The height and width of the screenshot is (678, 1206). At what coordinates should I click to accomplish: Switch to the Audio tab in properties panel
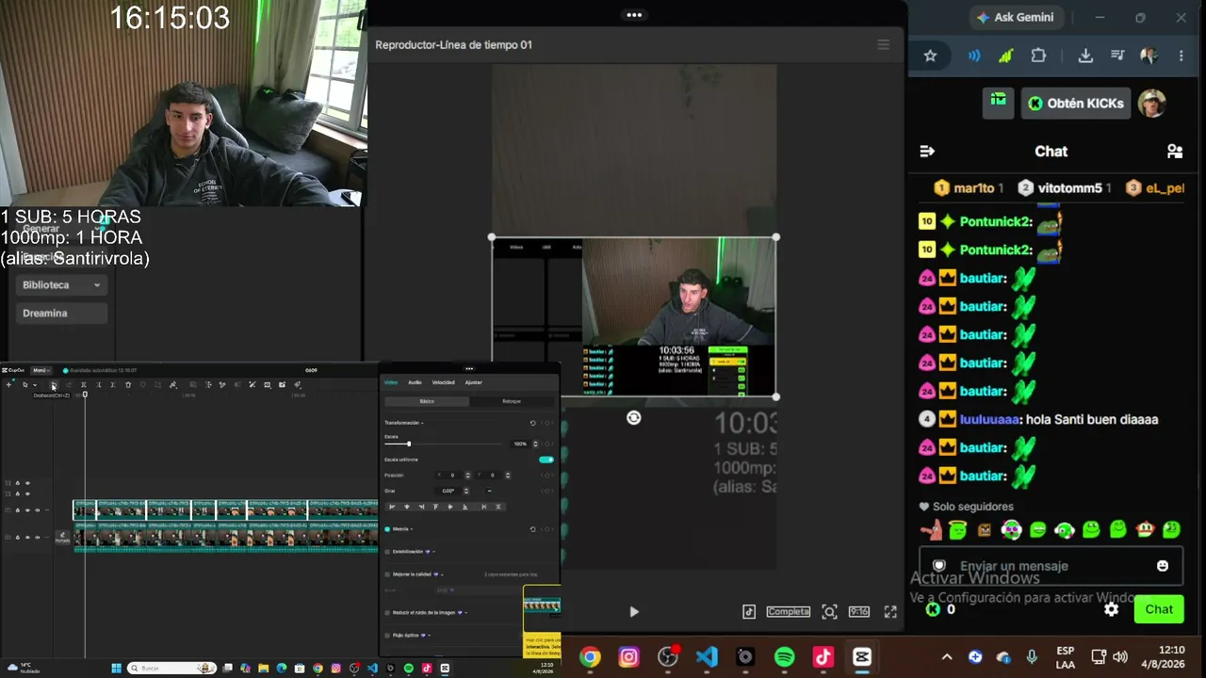pyautogui.click(x=415, y=382)
